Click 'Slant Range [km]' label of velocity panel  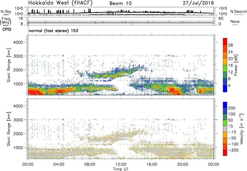click(9, 129)
